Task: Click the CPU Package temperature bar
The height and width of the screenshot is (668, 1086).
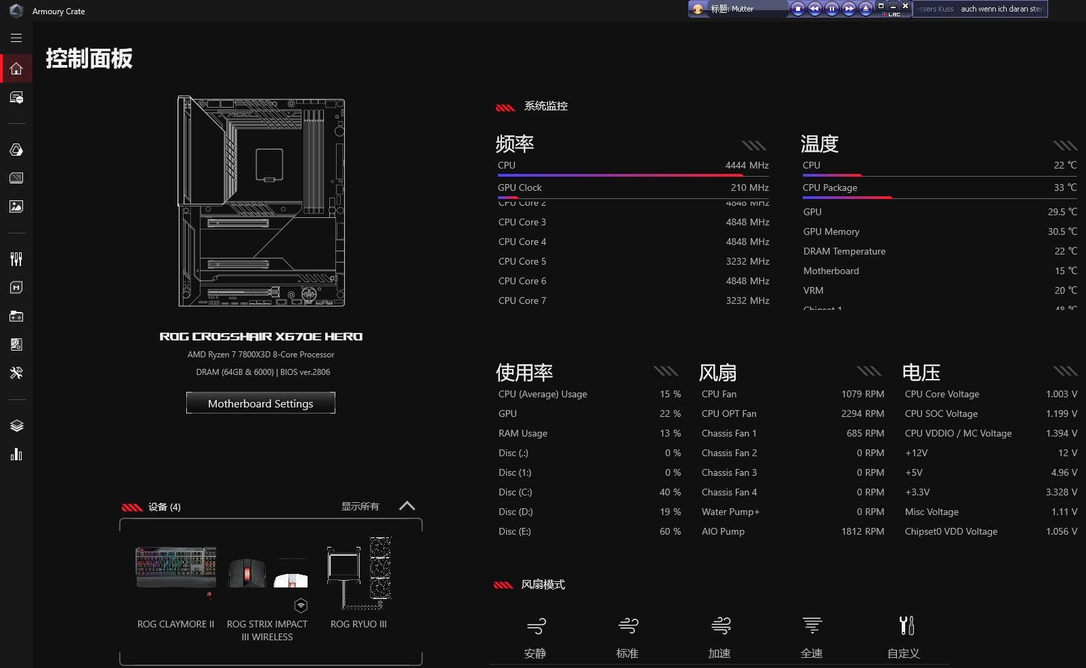Action: [x=940, y=198]
